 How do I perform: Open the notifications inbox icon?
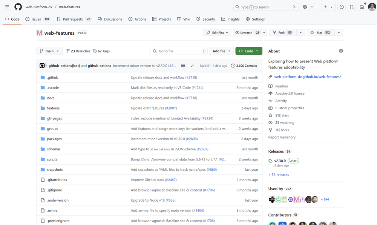click(x=362, y=7)
